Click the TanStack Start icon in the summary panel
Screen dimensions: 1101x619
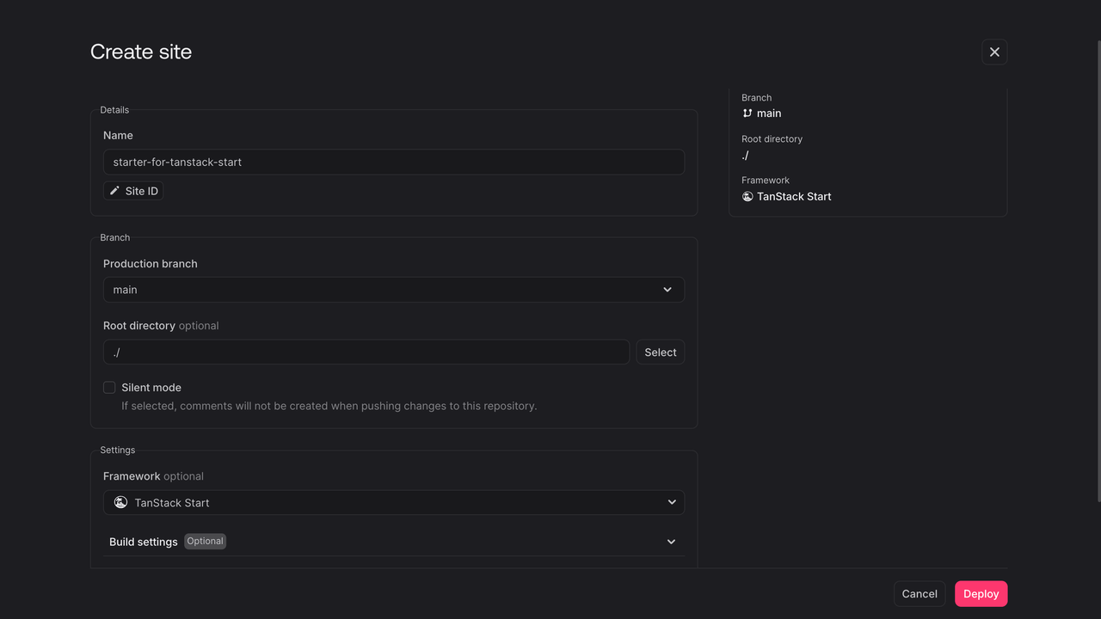pos(746,196)
